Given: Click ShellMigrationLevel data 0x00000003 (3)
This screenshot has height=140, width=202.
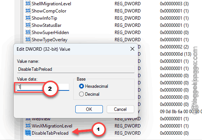Looking at the screenshot, I should pos(174,4).
